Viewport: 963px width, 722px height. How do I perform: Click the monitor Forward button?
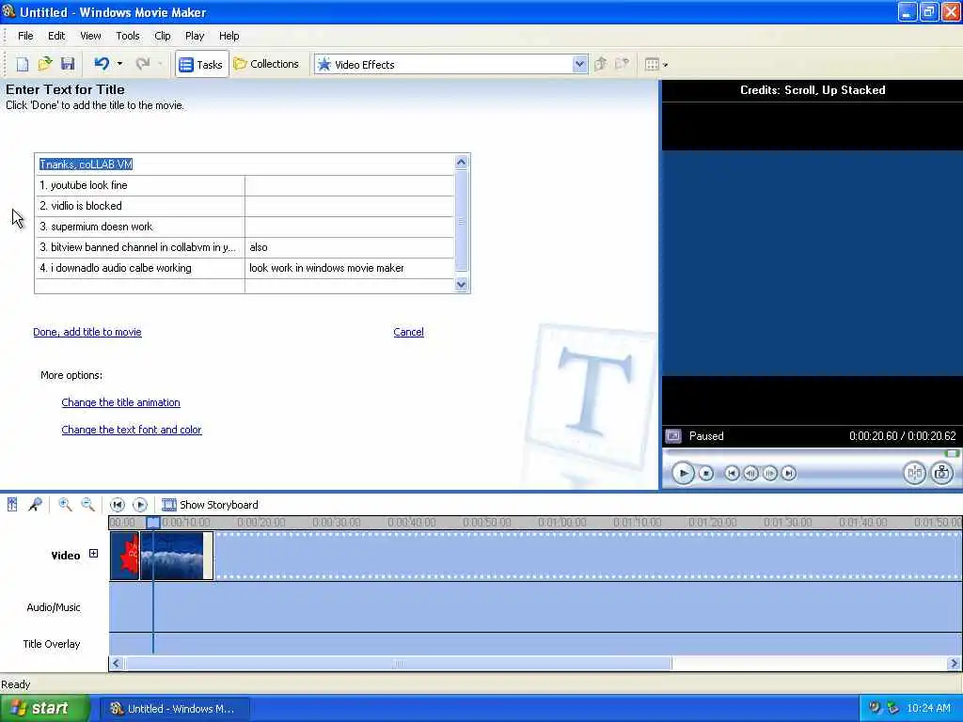(x=789, y=474)
